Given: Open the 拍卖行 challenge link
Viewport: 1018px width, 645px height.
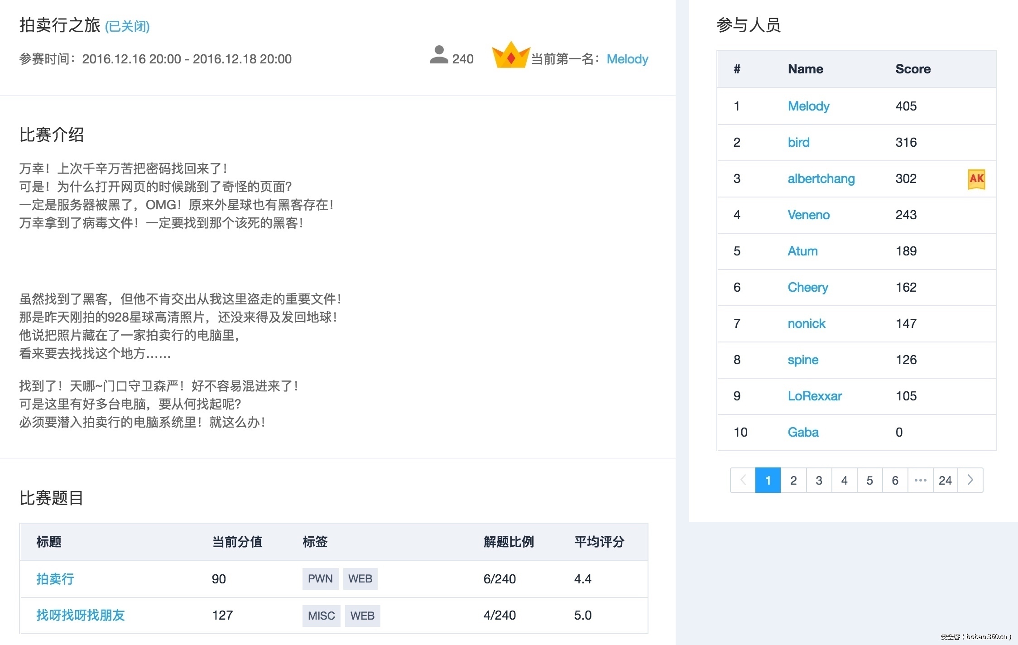Looking at the screenshot, I should pos(55,579).
